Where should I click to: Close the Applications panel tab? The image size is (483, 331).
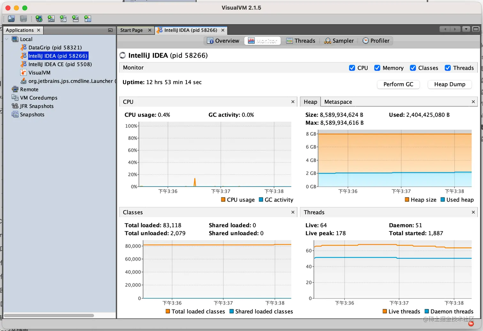coord(39,30)
